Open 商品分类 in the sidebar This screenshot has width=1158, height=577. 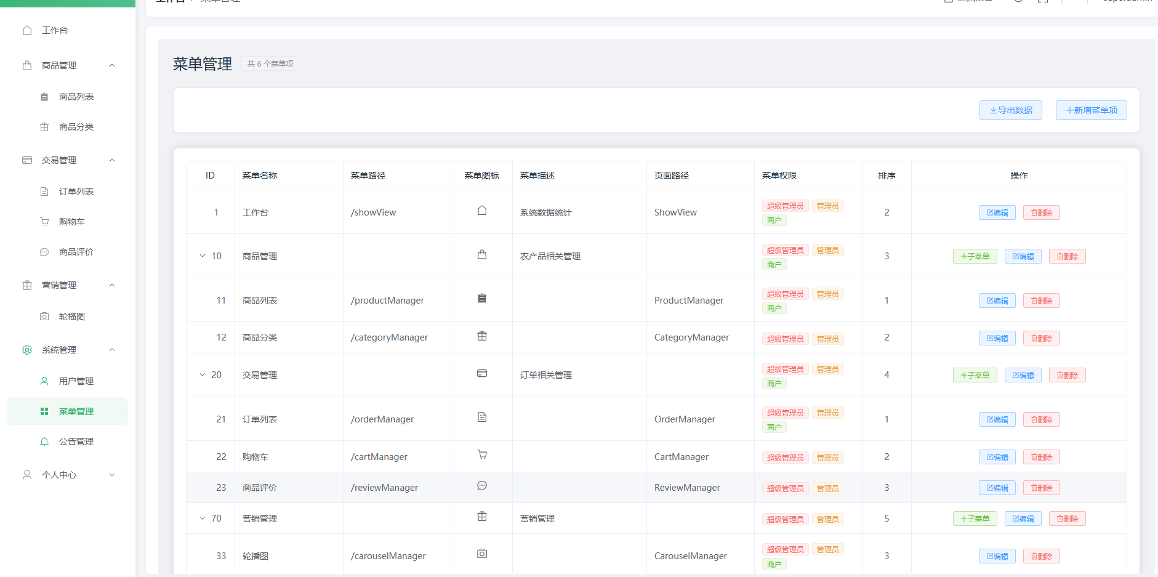[76, 127]
